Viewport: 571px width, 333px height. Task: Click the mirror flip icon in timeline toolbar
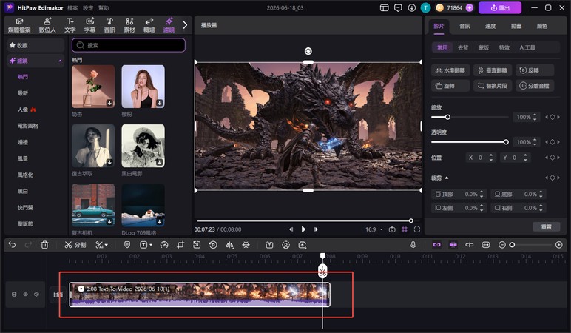(x=229, y=245)
